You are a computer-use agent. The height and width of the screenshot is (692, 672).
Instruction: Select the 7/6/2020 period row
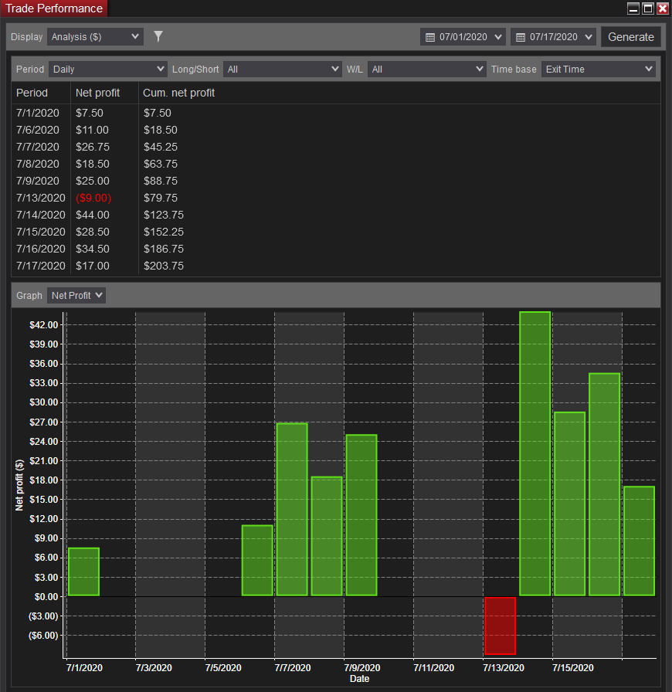tap(335, 130)
